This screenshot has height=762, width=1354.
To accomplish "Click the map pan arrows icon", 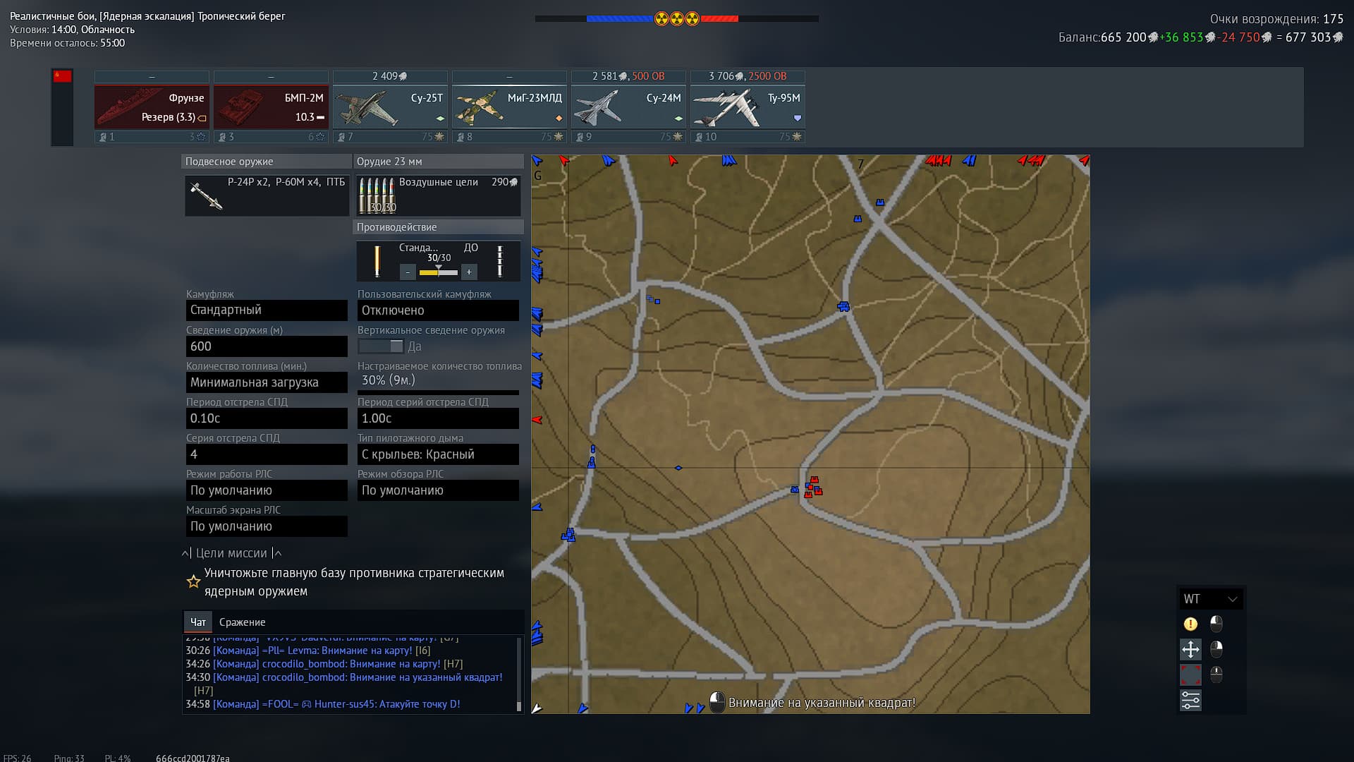I will coord(1190,649).
